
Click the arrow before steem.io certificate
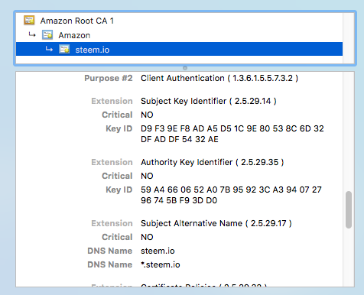click(x=49, y=49)
